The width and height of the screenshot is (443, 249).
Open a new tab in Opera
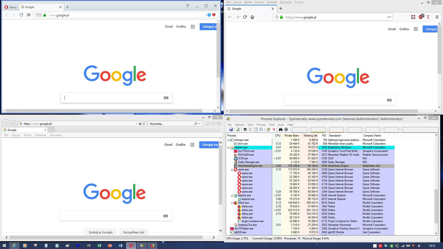(x=67, y=7)
